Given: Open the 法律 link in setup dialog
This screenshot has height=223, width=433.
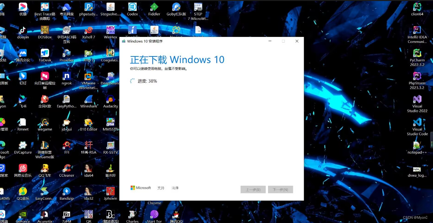Looking at the screenshot, I should (x=175, y=188).
